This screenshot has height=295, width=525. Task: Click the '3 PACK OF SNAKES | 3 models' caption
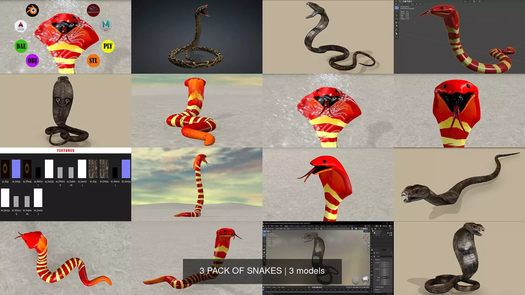point(262,271)
